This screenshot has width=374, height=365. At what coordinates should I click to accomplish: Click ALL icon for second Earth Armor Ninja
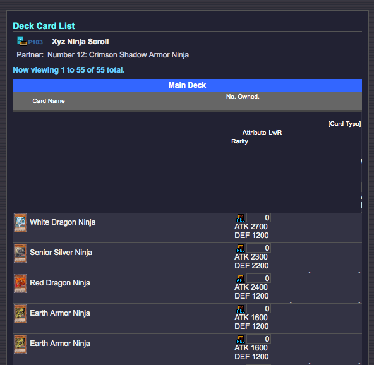coord(241,339)
